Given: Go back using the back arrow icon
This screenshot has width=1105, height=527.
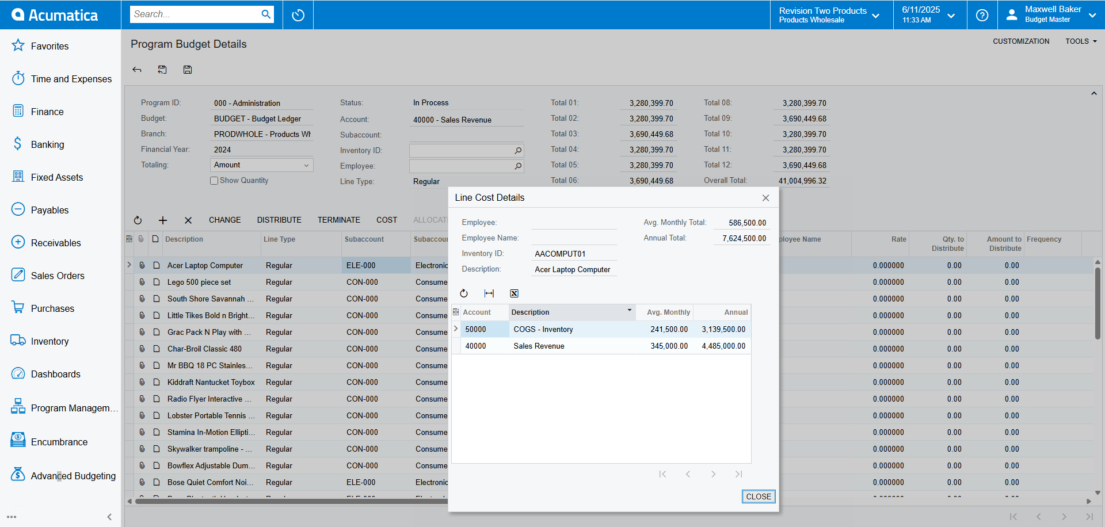Looking at the screenshot, I should (x=137, y=70).
